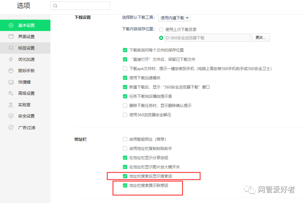Image resolution: width=305 pixels, height=203 pixels.
Task: Click the 标签设置 tab icon
Action: pos(11,48)
